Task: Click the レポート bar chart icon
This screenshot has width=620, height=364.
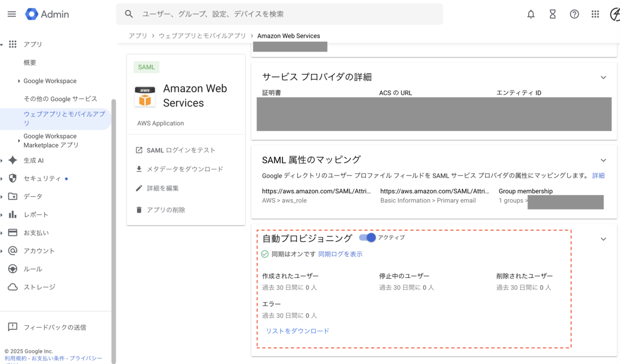Action: [x=13, y=214]
